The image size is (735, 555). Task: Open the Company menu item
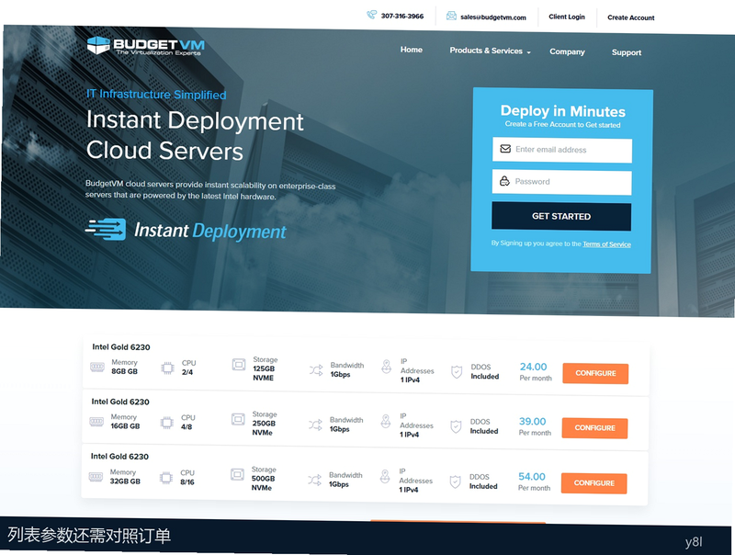567,51
